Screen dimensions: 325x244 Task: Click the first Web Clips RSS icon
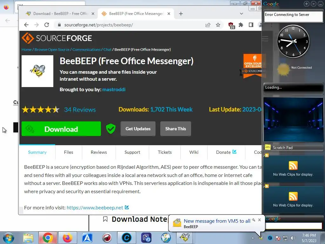(293, 166)
